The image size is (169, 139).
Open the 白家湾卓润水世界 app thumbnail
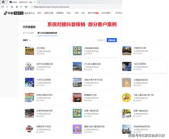[30, 113]
